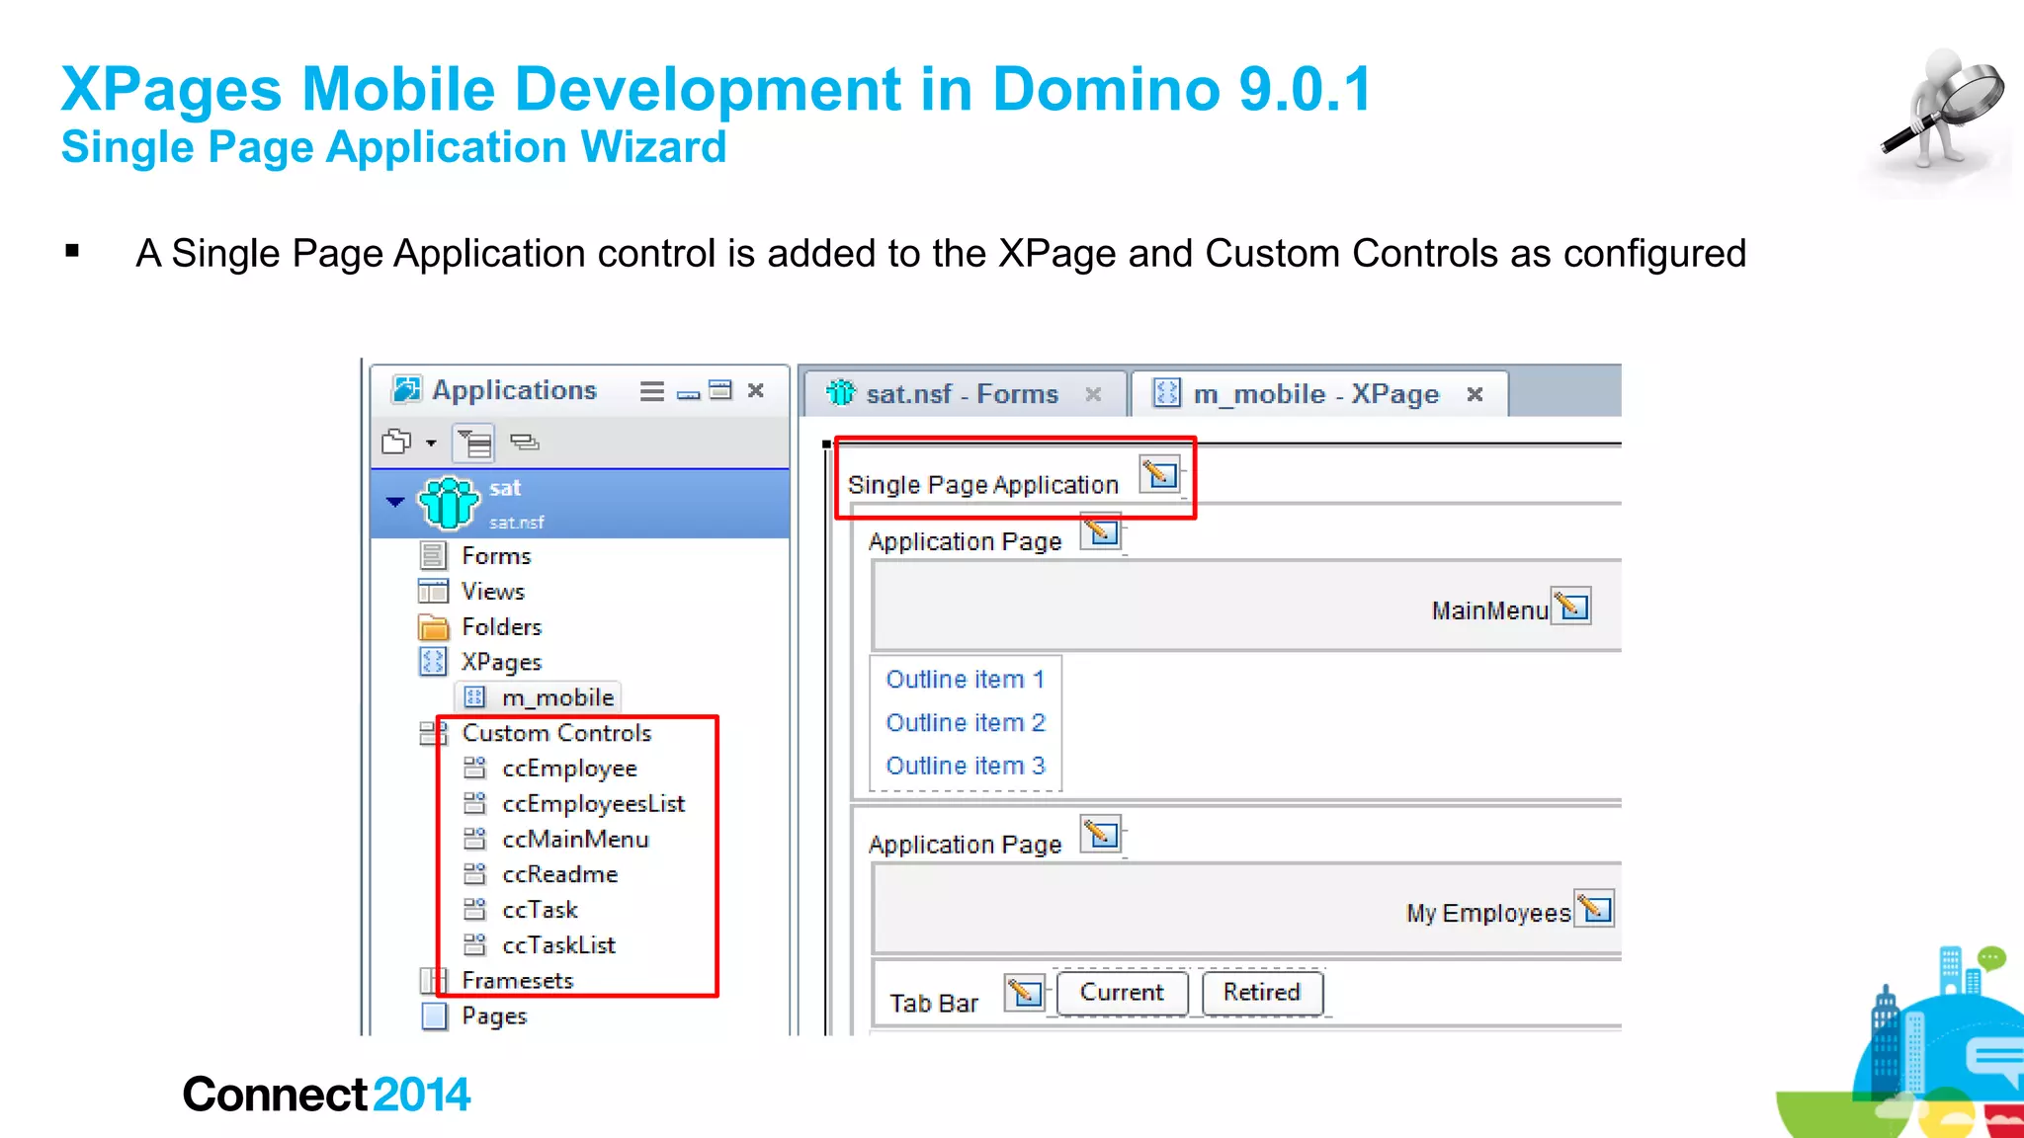Open the Applications panel menu icon
The image size is (2024, 1138).
click(x=651, y=391)
